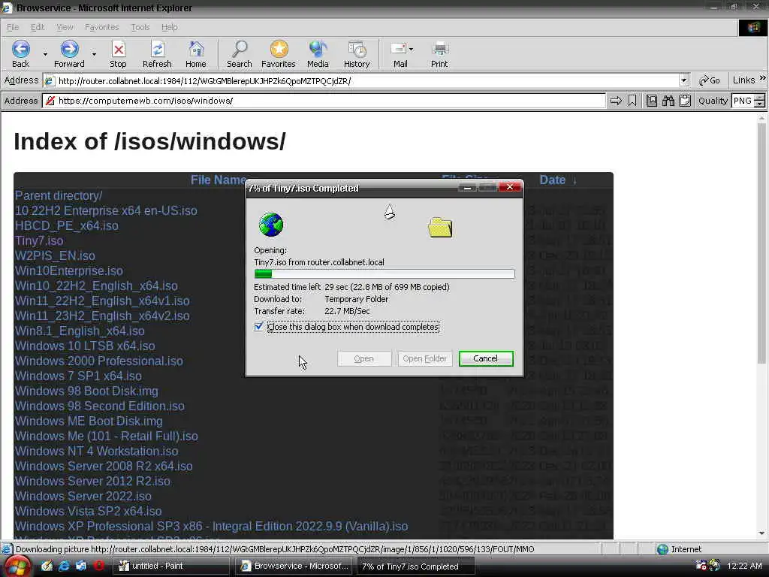Click the Internet zone globe in status bar
769x577 pixels.
click(662, 549)
